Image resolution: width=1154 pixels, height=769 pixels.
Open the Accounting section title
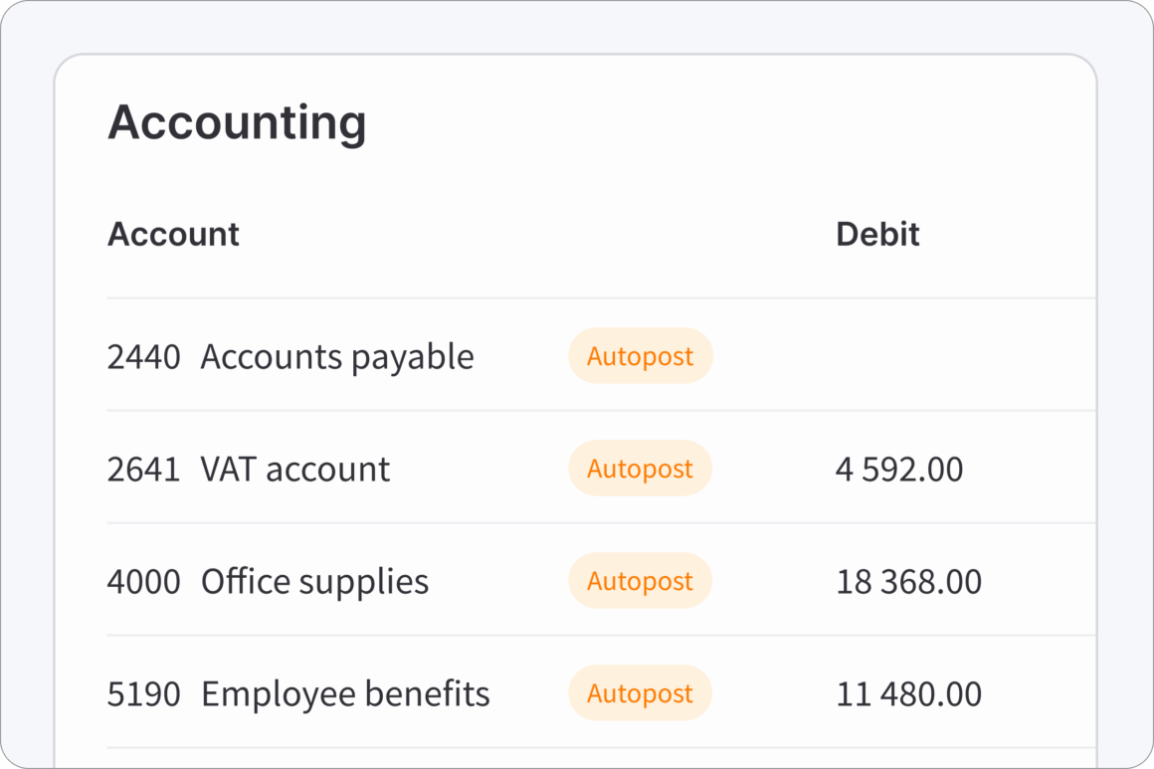[x=237, y=122]
